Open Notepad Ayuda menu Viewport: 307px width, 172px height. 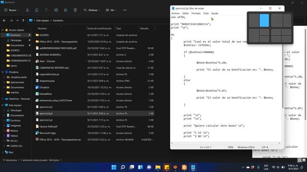pos(214,13)
